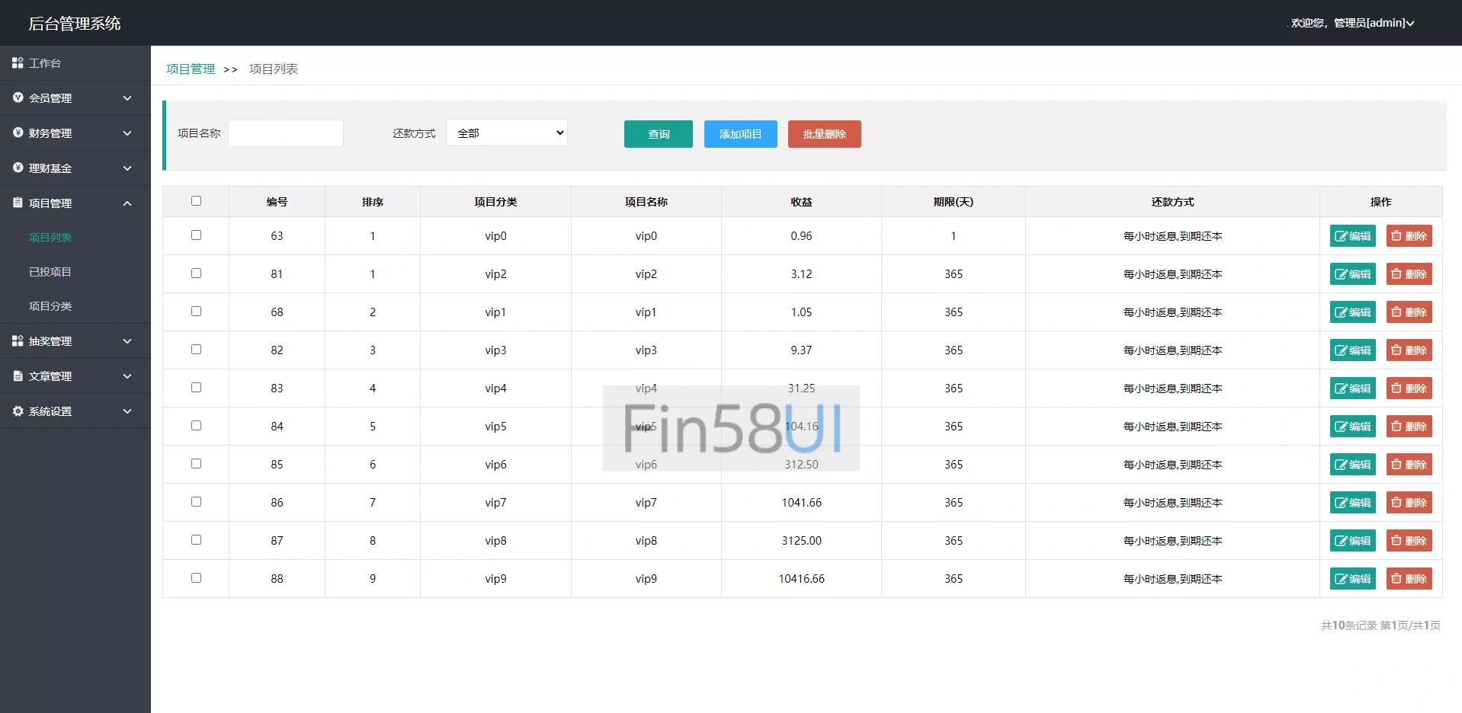Open the 还款方式 dropdown filter
Image resolution: width=1462 pixels, height=713 pixels.
507,133
